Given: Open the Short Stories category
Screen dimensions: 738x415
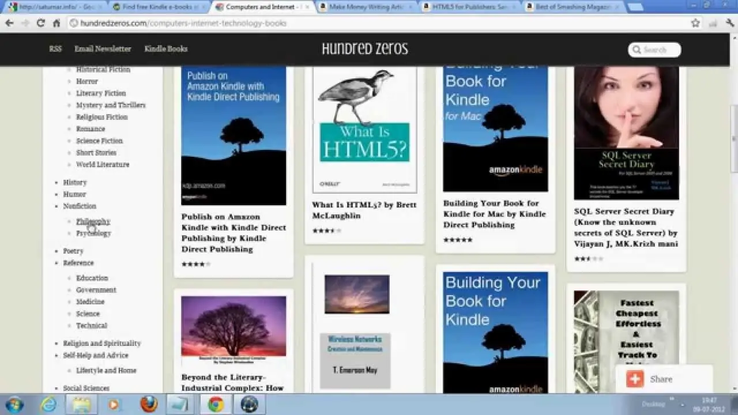Looking at the screenshot, I should coord(96,153).
